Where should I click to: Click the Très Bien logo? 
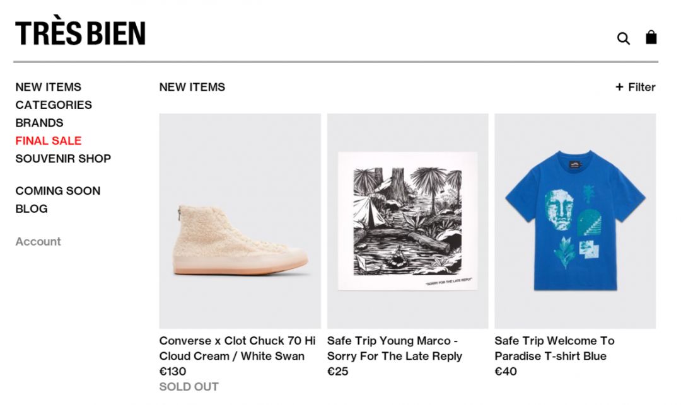tap(81, 33)
